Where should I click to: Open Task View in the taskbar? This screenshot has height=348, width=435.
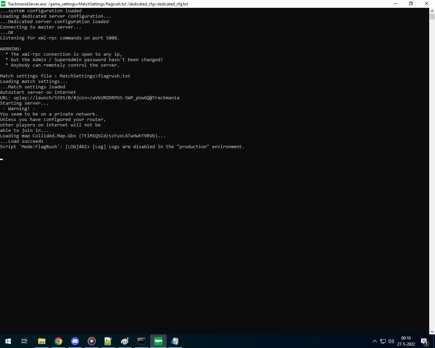point(24,341)
